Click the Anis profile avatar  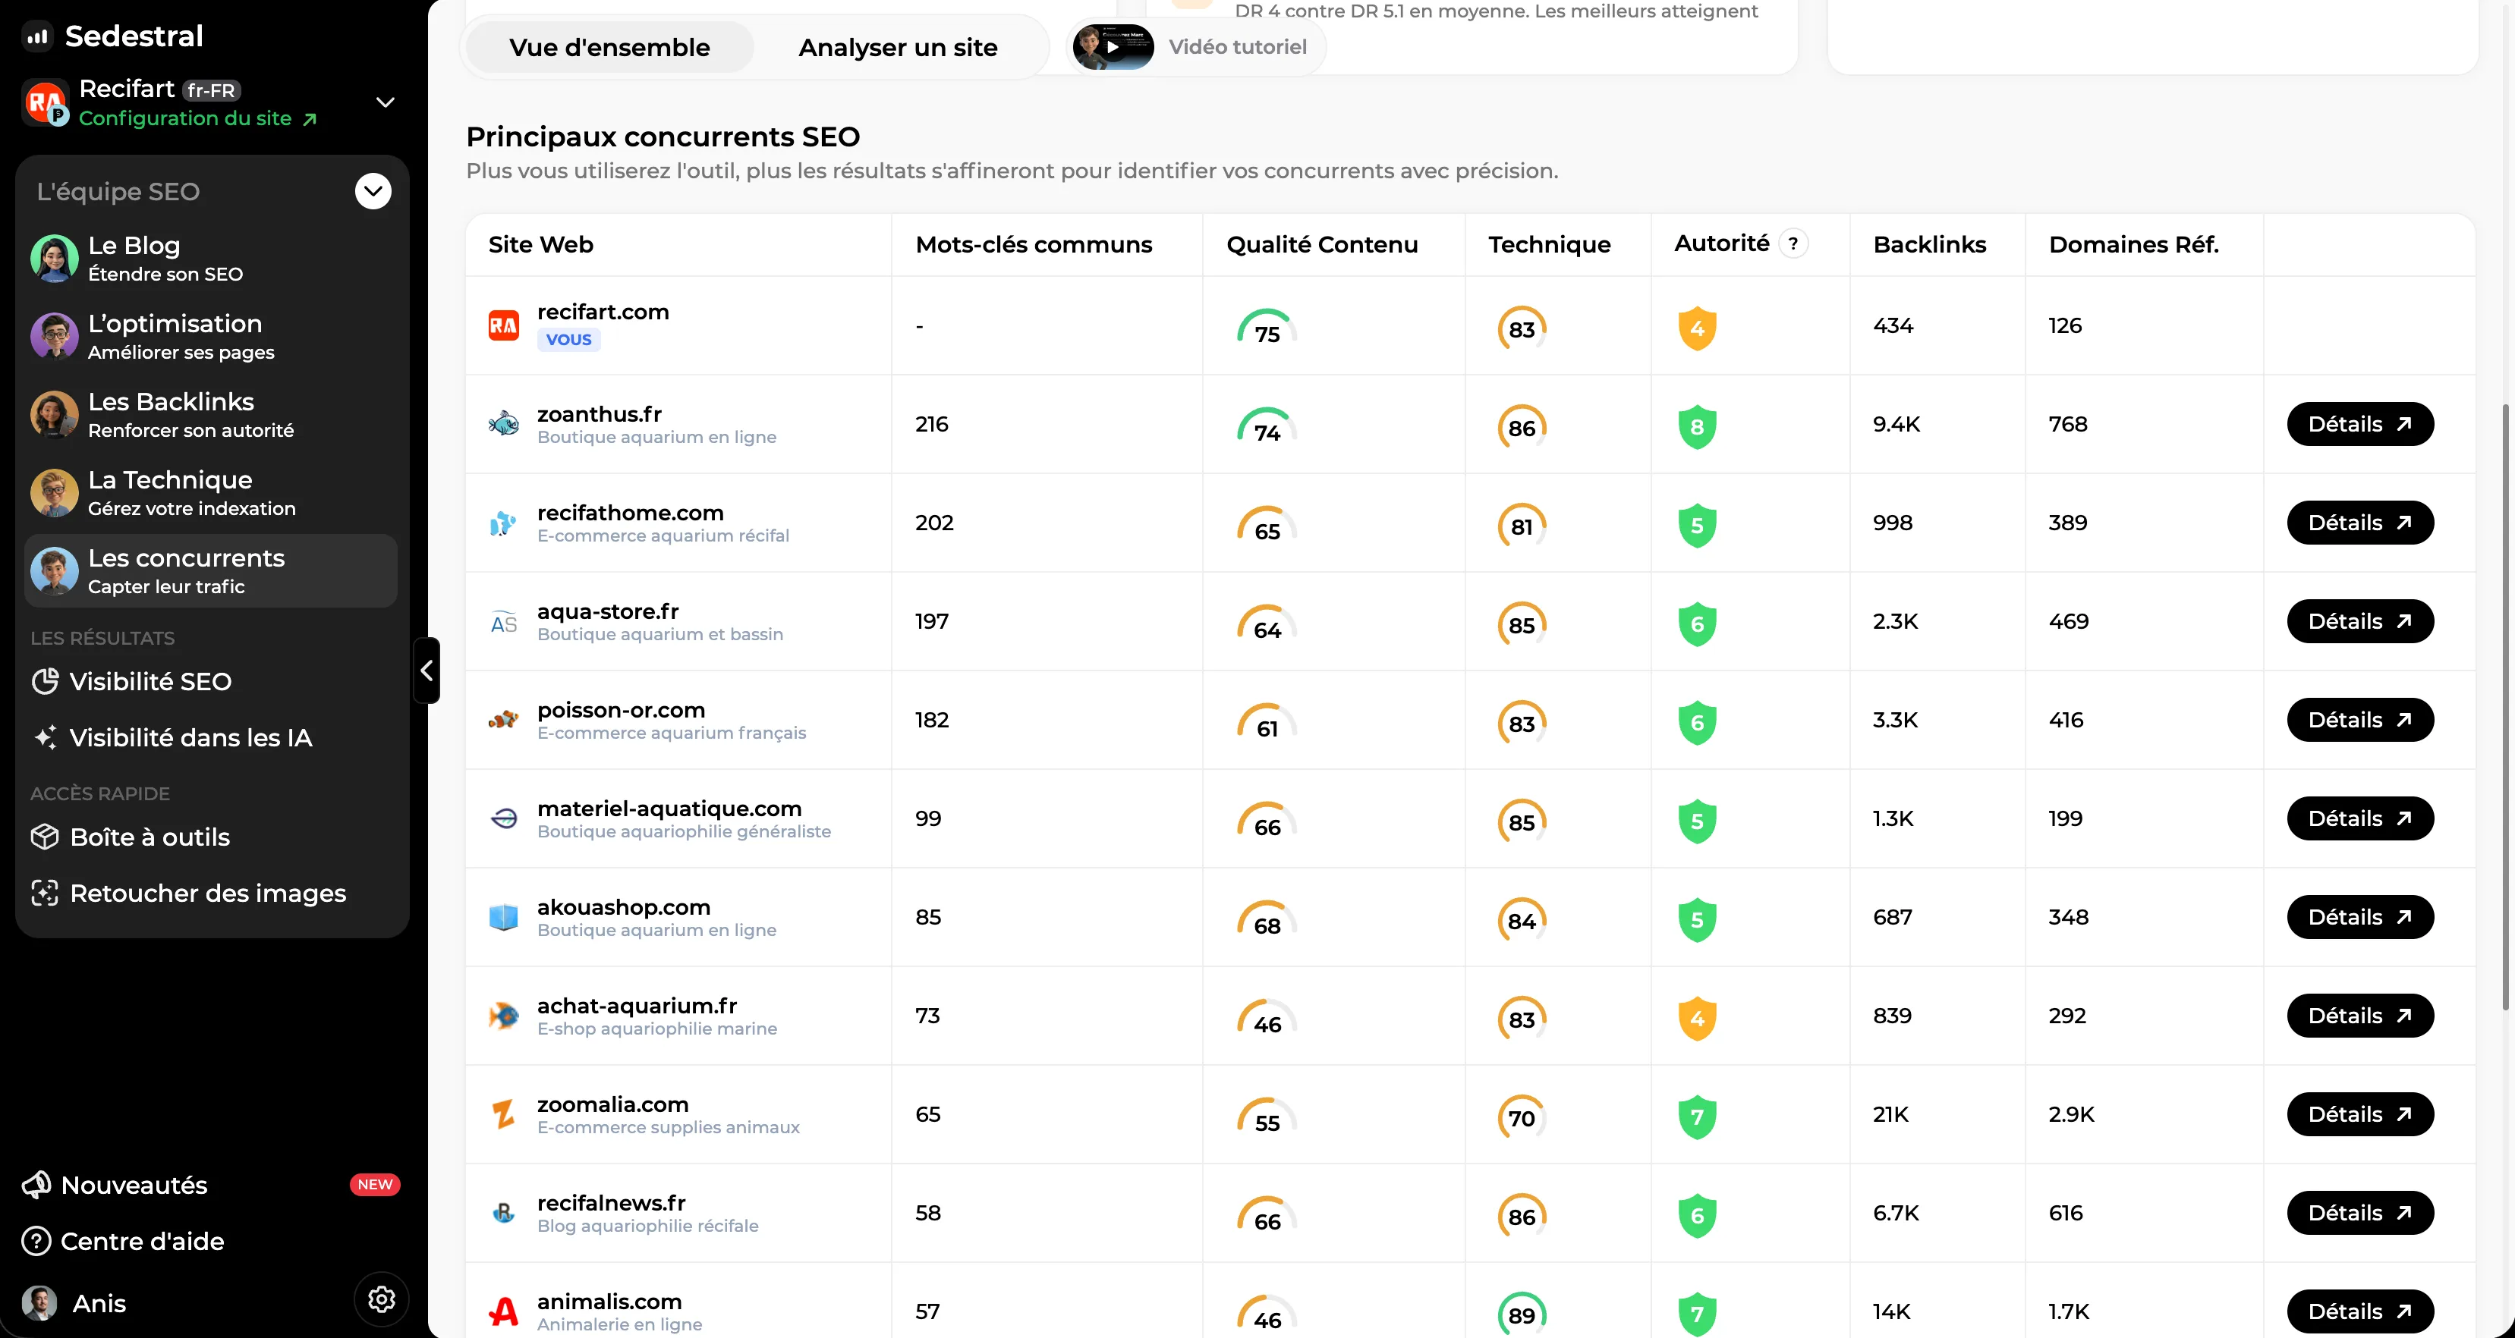39,1303
